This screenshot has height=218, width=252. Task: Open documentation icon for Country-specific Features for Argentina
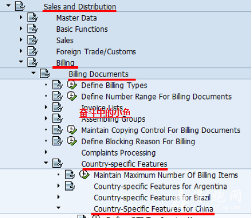click(x=70, y=186)
